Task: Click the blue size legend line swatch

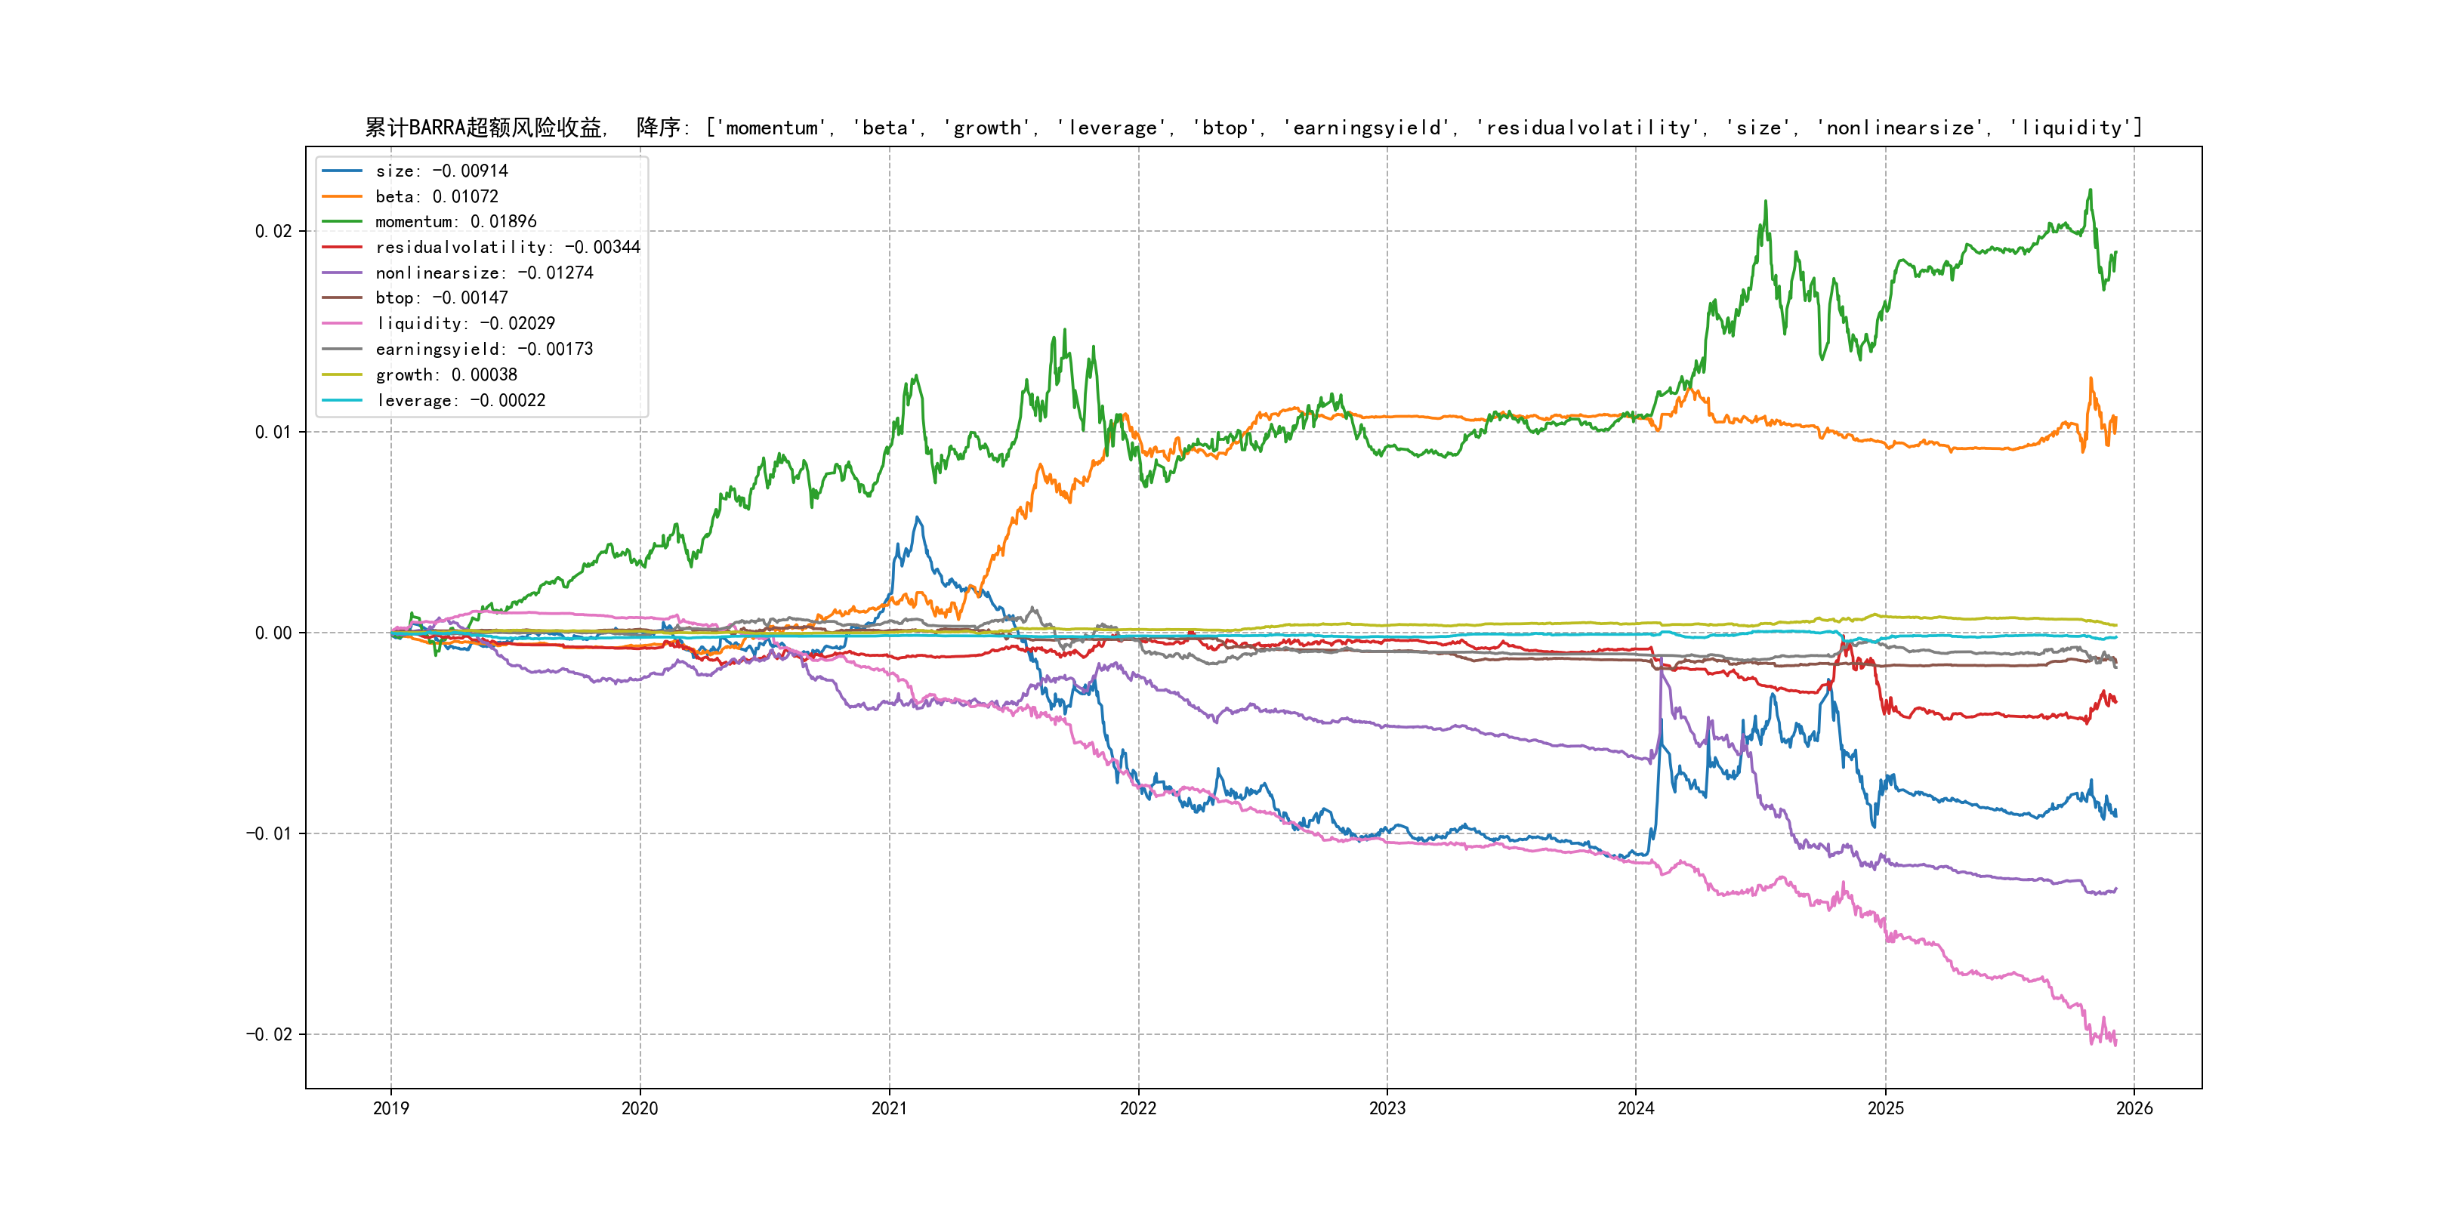Action: [342, 171]
